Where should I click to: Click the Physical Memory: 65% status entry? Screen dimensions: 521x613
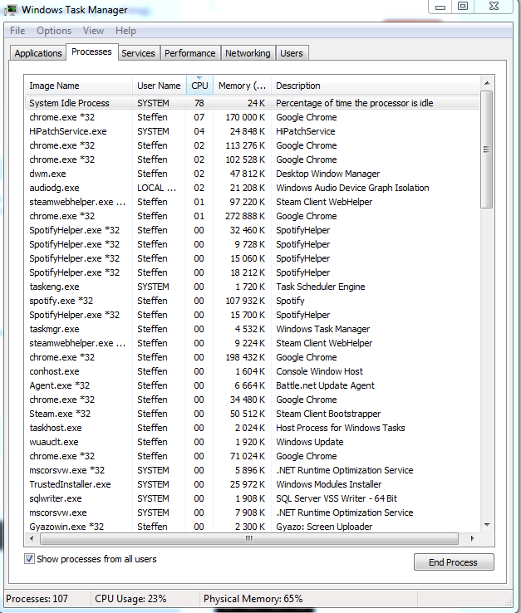(253, 599)
